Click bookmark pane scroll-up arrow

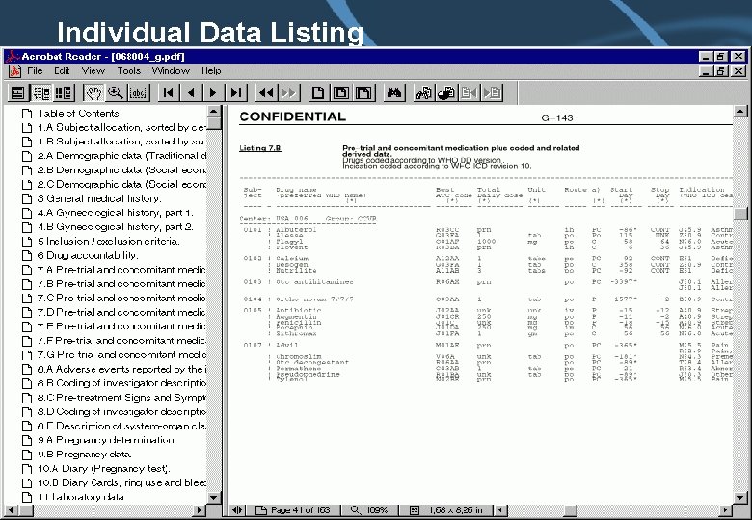tap(213, 111)
